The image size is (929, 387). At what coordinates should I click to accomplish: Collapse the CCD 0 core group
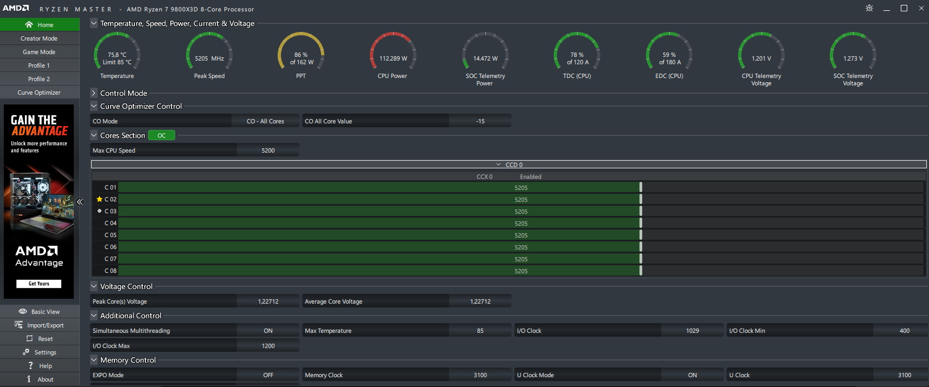498,165
